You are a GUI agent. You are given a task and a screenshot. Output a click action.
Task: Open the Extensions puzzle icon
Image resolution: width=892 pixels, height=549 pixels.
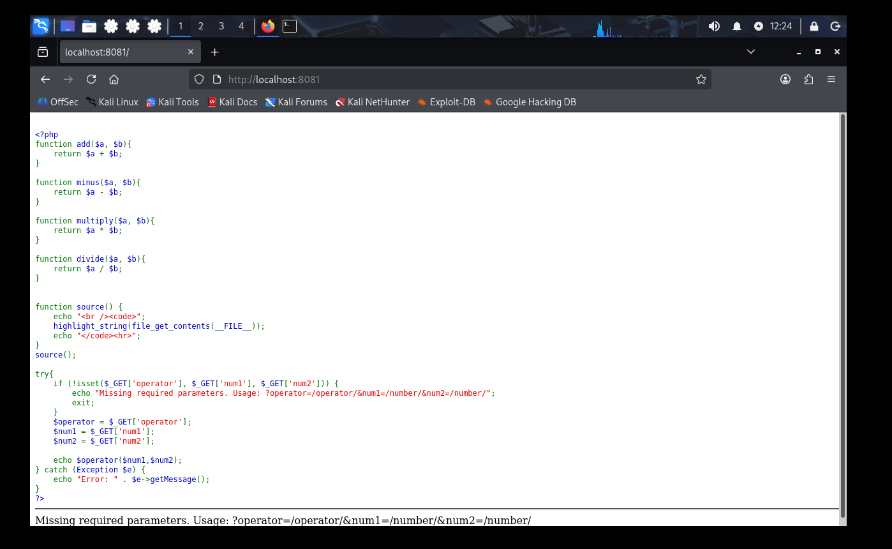tap(808, 79)
